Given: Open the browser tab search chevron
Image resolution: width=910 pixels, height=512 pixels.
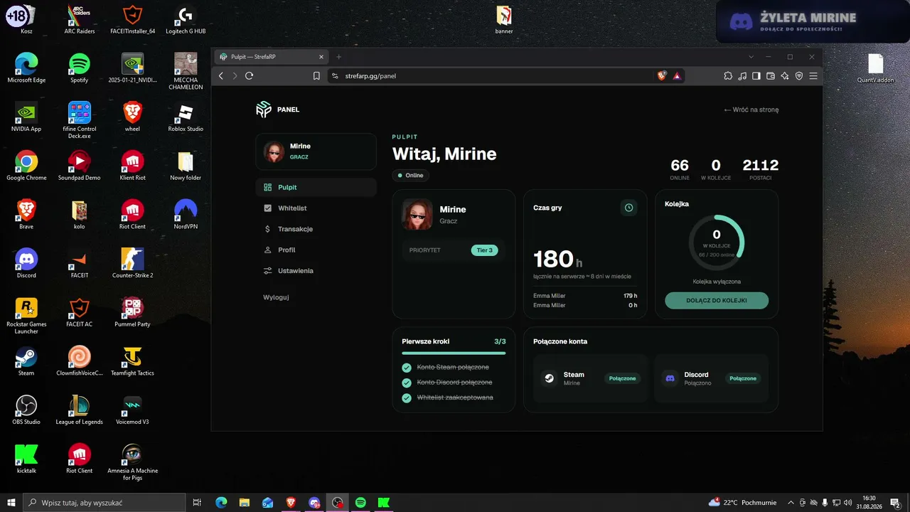Looking at the screenshot, I should pos(751,57).
